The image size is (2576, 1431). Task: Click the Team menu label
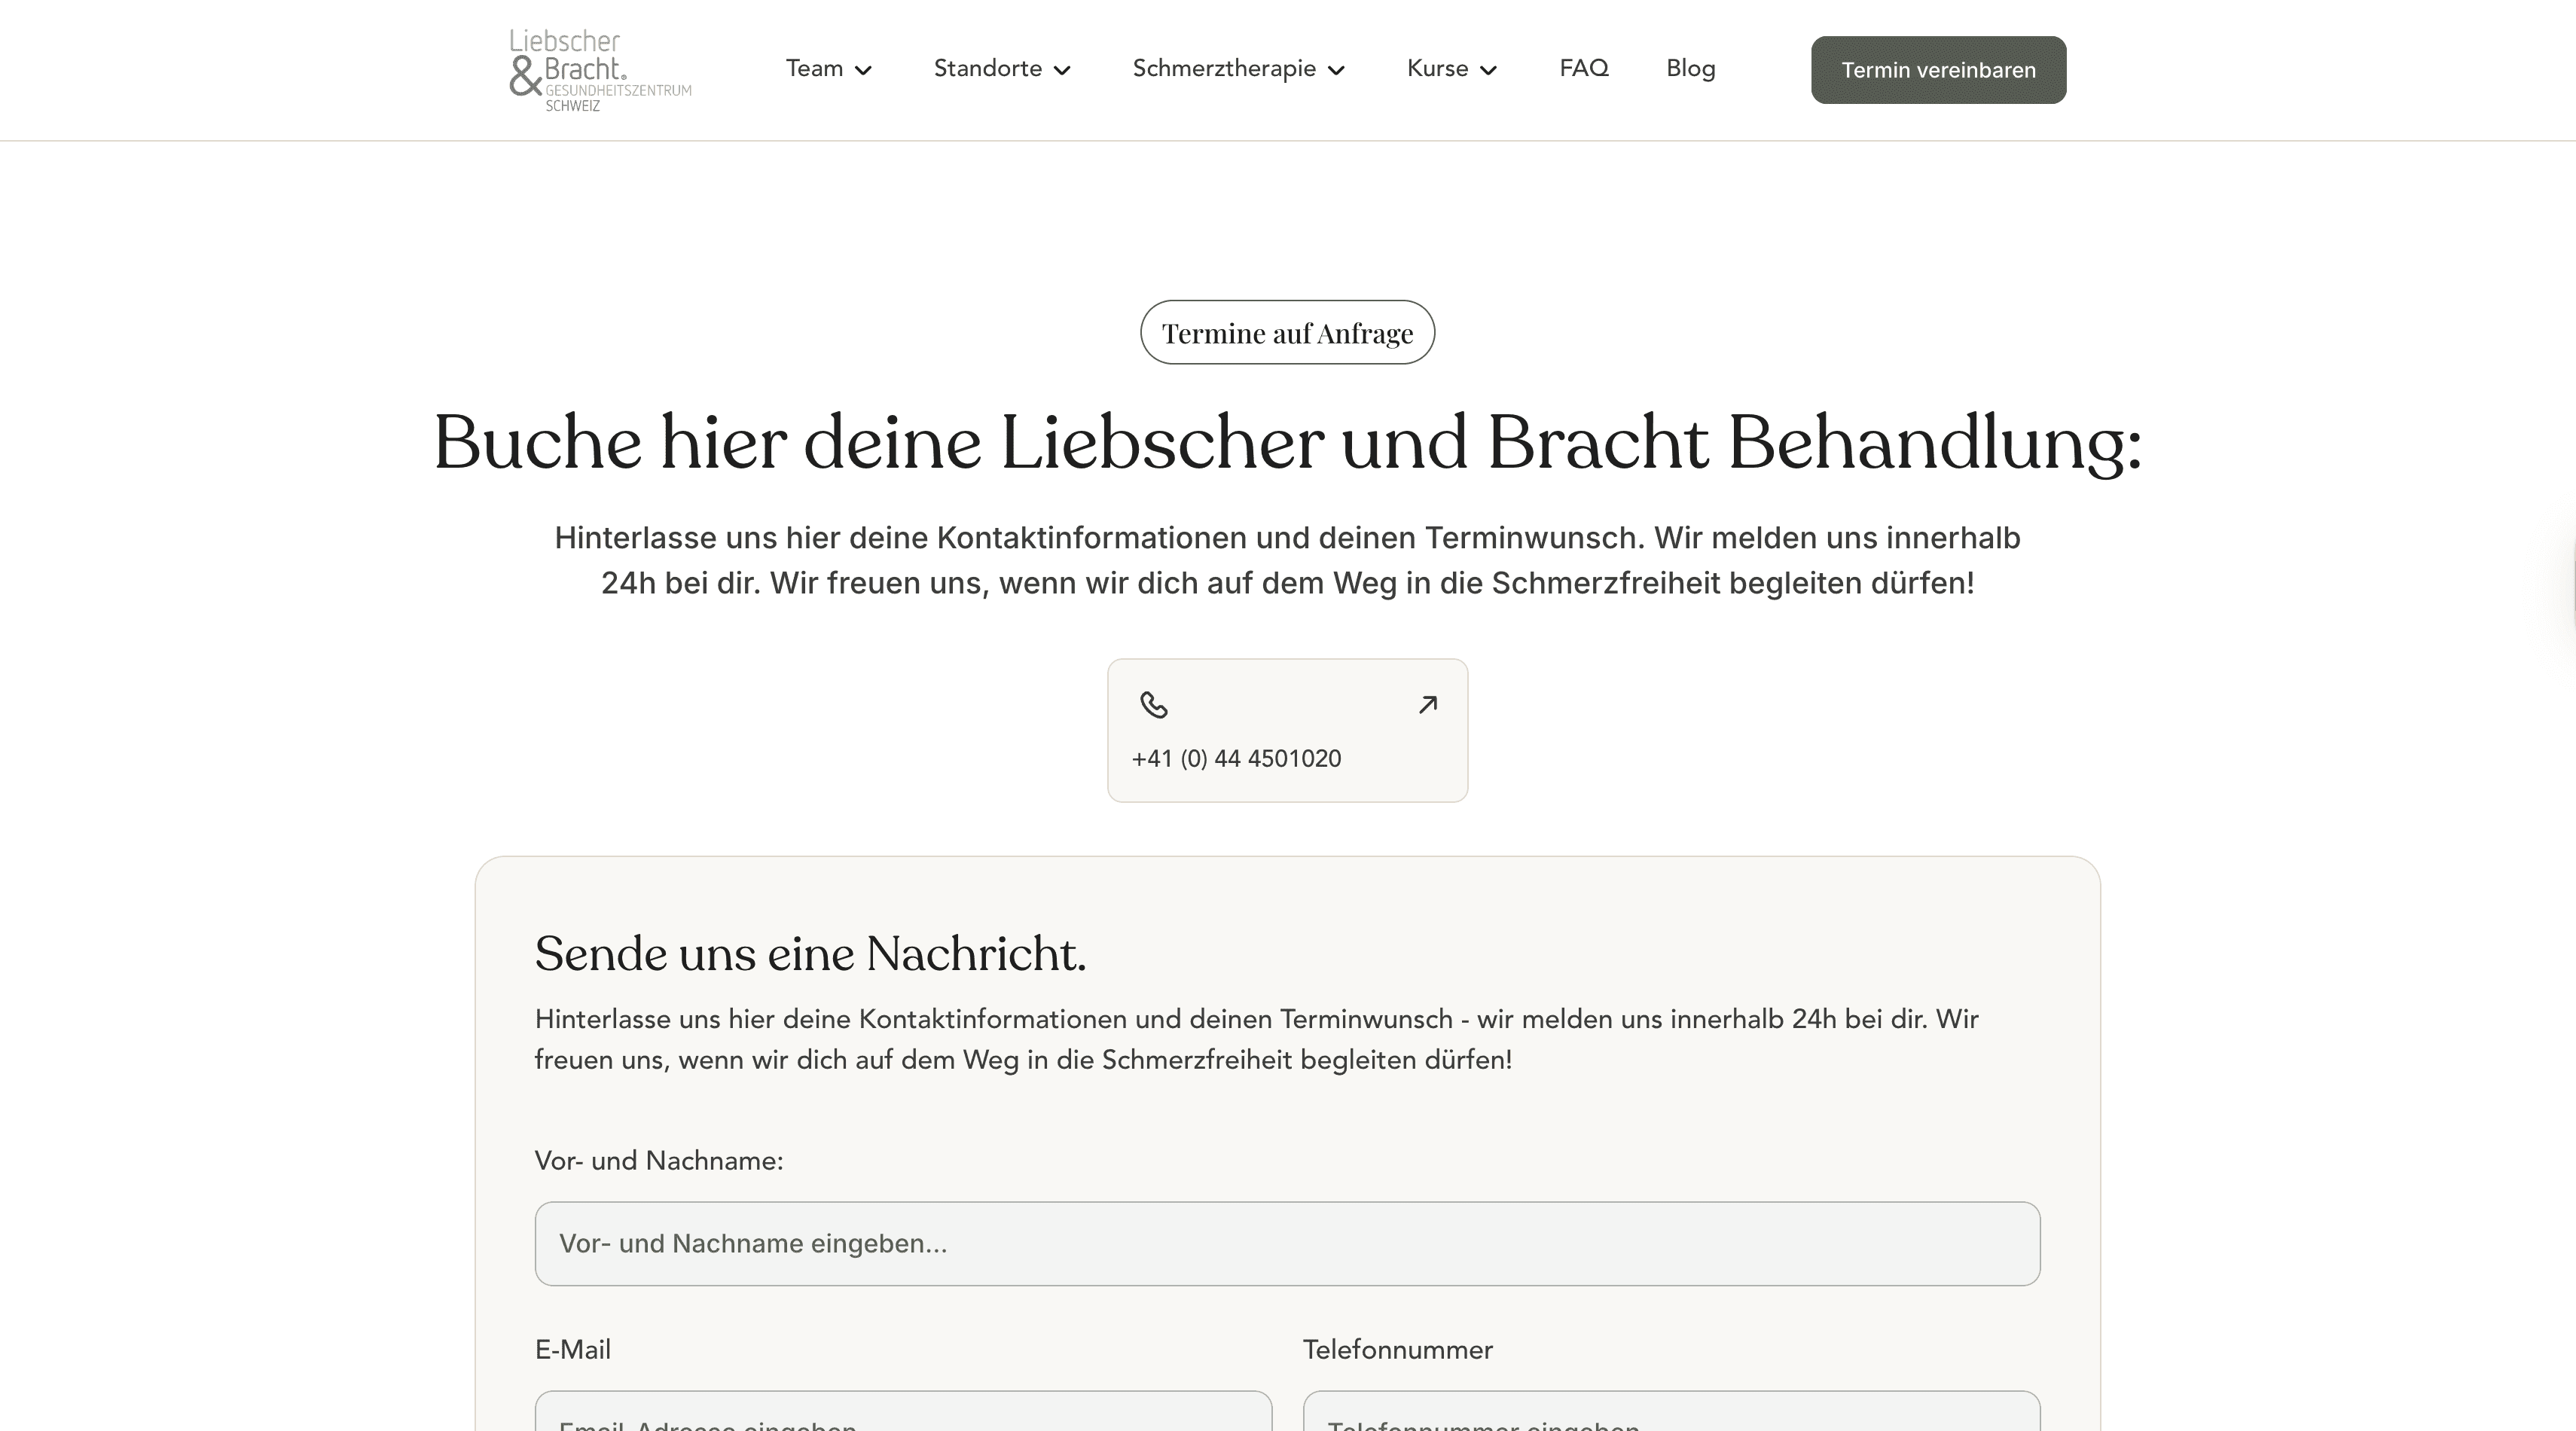point(814,68)
